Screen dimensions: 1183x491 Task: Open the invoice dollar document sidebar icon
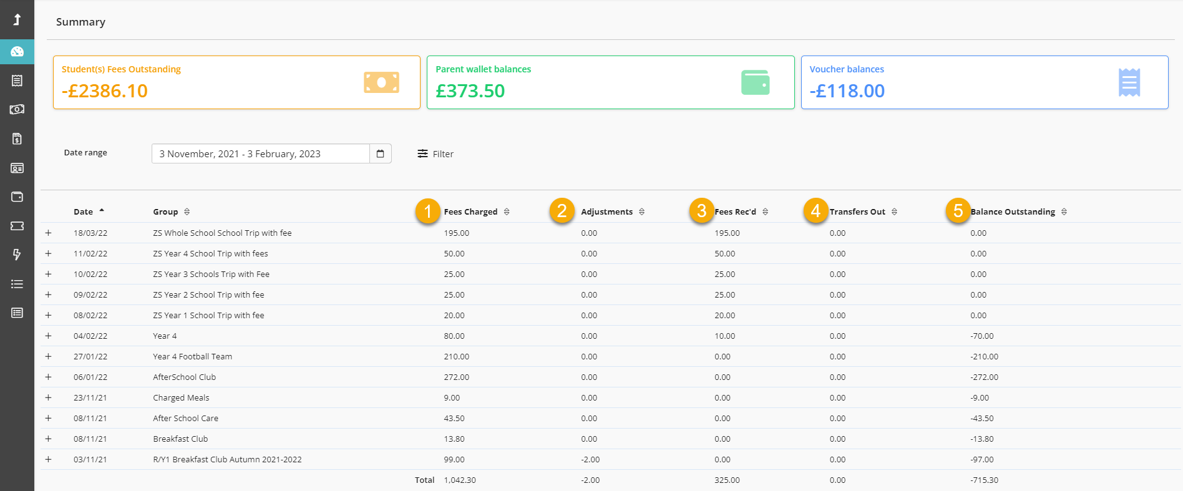tap(17, 139)
